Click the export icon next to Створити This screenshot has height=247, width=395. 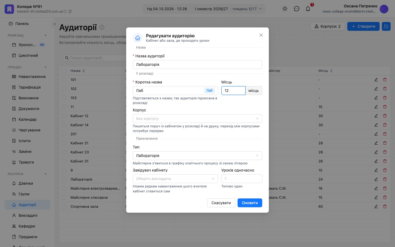coord(386,26)
